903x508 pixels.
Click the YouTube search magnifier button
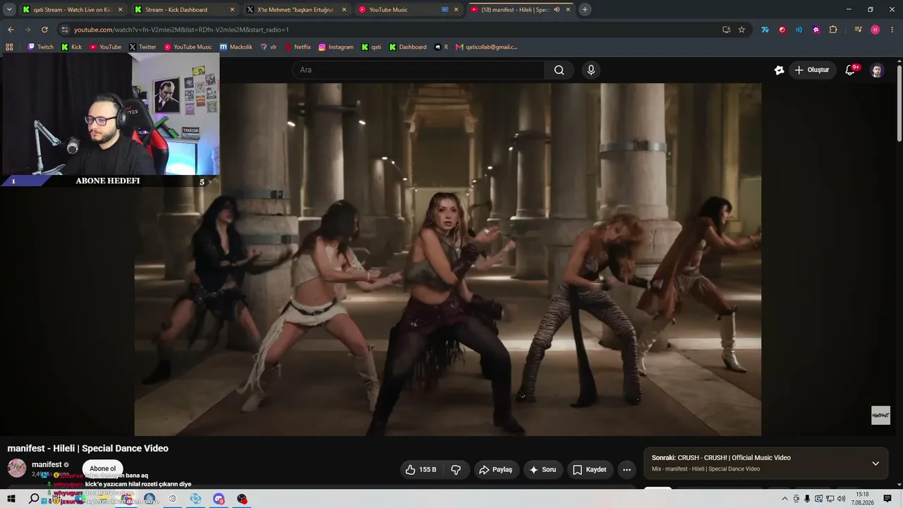tap(559, 70)
